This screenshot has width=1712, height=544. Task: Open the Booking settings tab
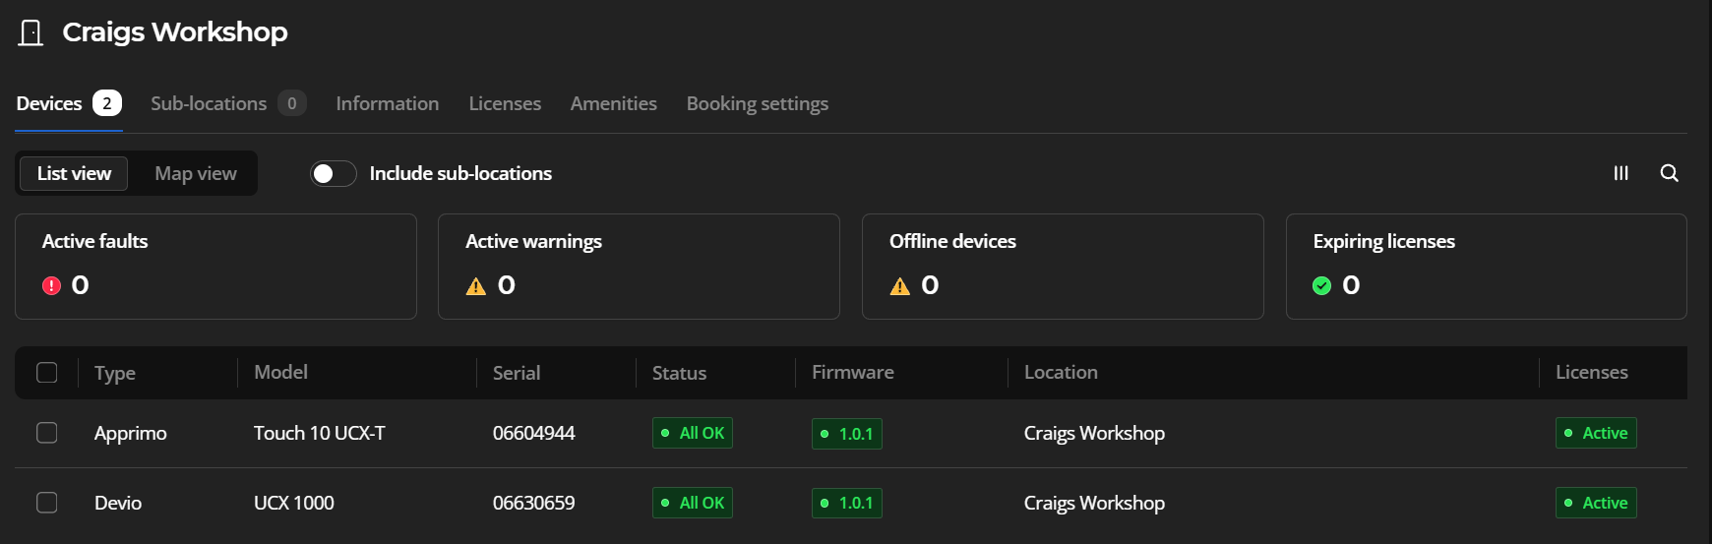pos(758,103)
